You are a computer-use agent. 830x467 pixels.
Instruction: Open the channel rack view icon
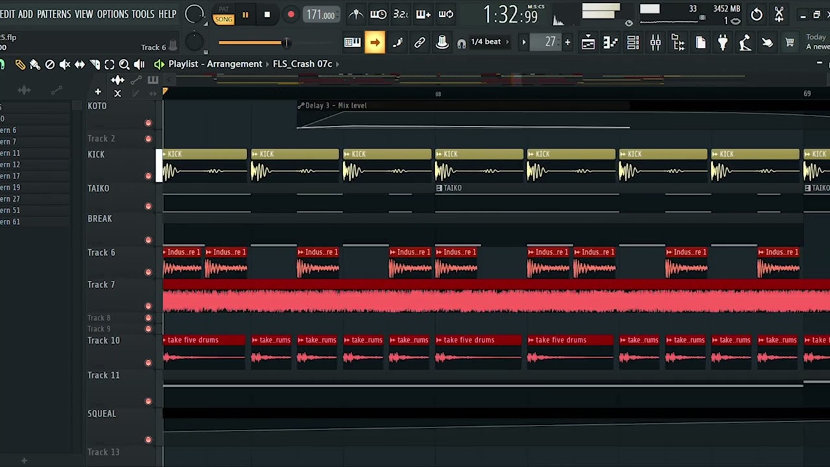point(633,43)
